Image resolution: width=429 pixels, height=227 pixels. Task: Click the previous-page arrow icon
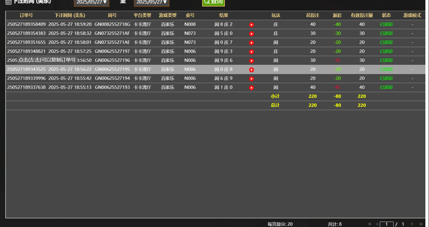tap(377, 224)
